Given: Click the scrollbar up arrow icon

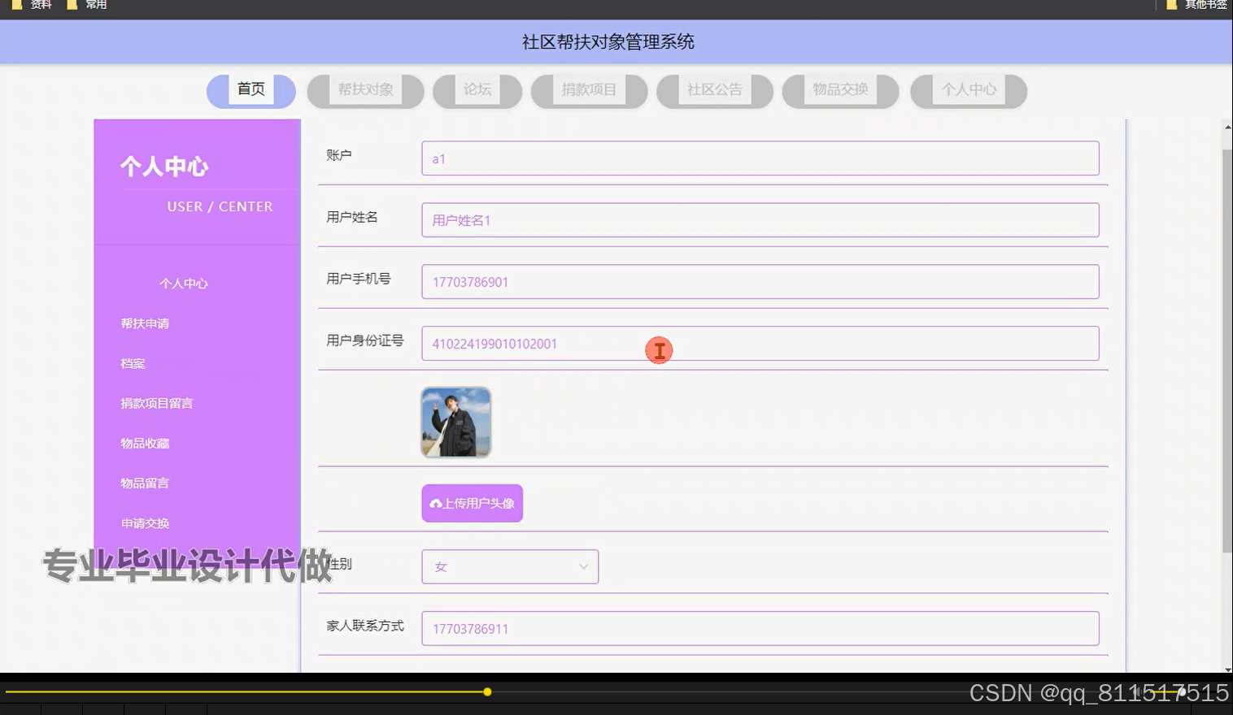Looking at the screenshot, I should (1225, 126).
